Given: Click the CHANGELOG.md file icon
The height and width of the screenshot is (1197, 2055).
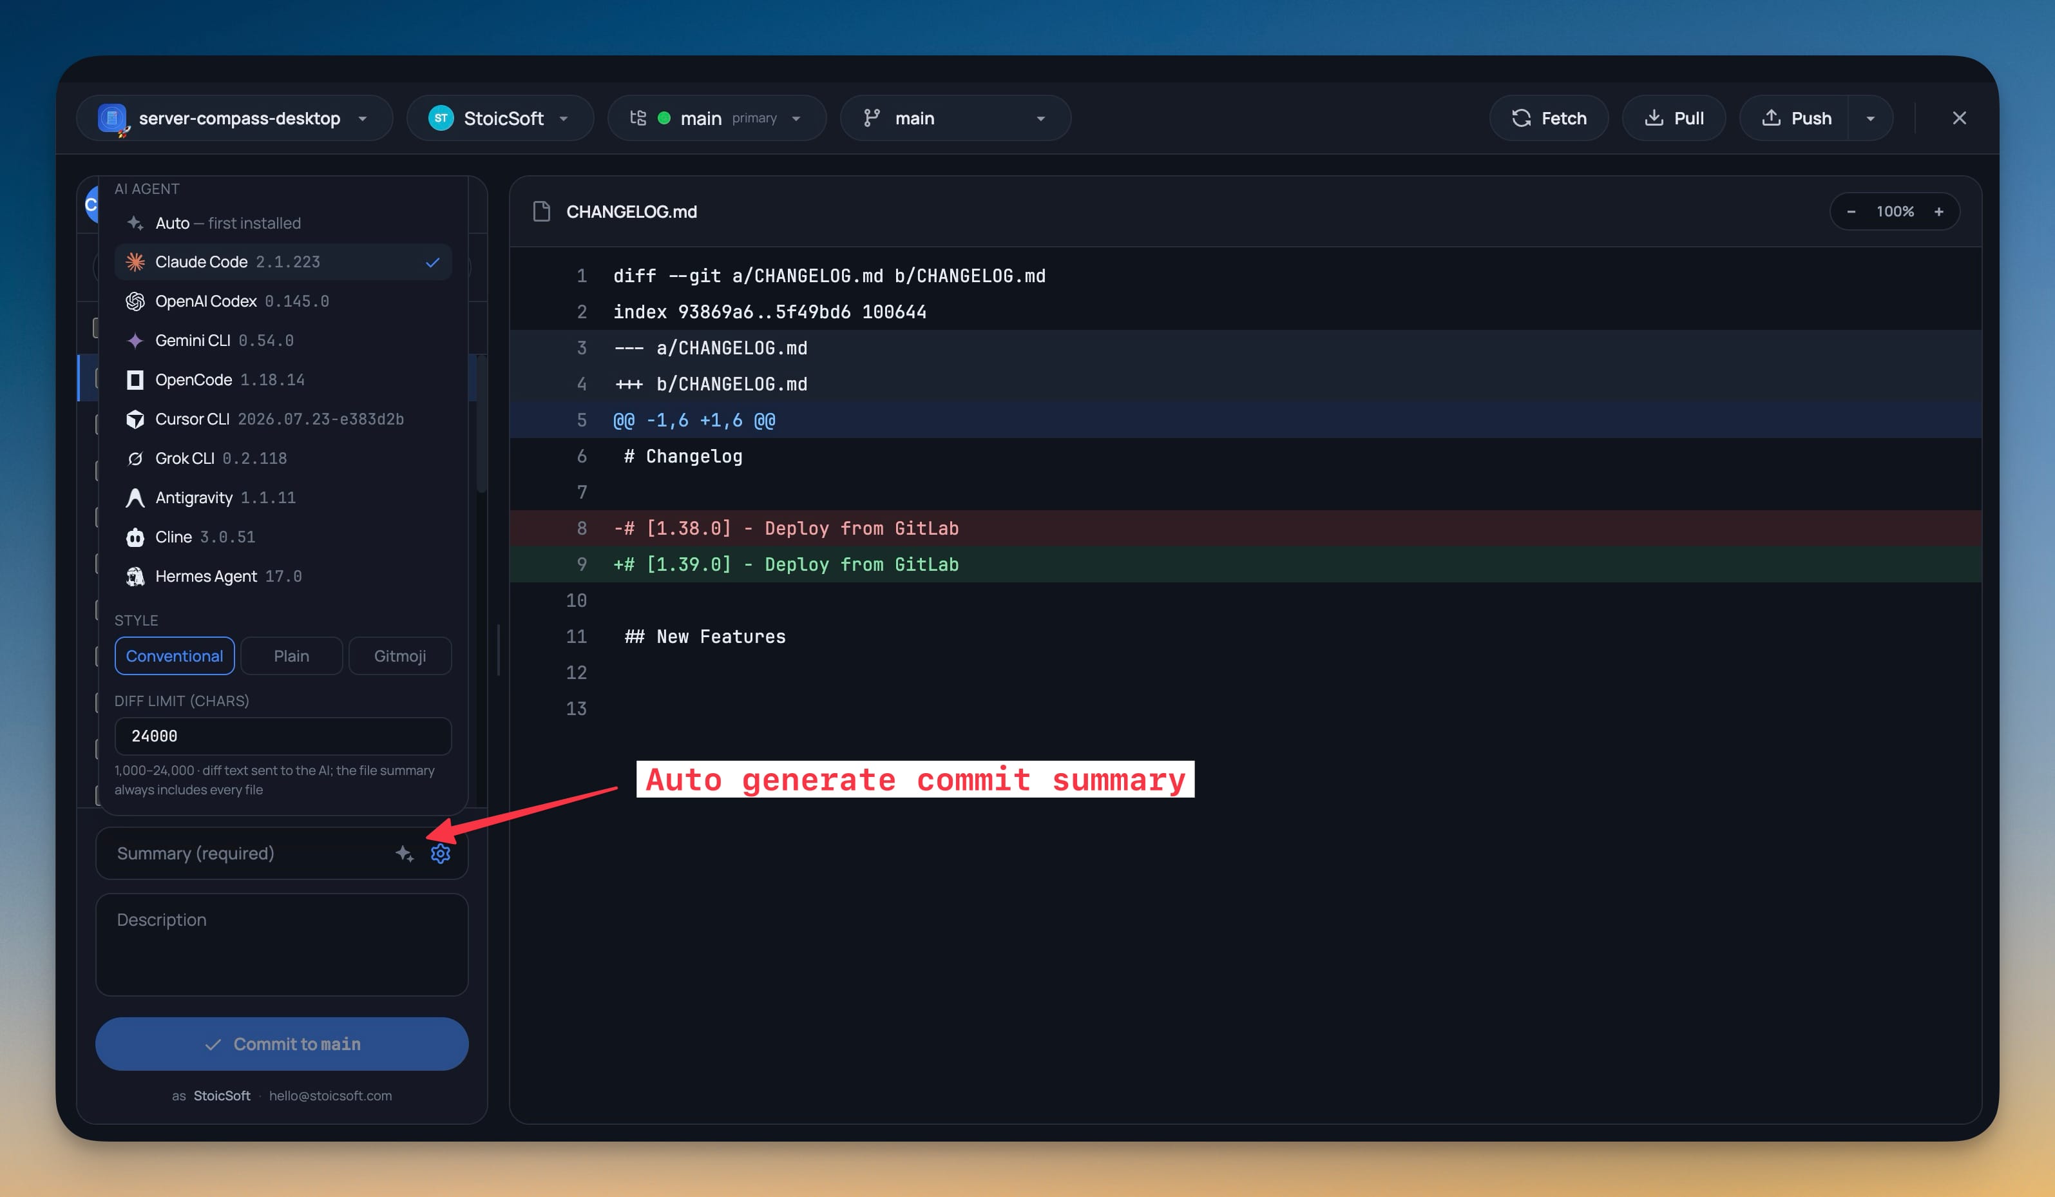Looking at the screenshot, I should click(x=542, y=212).
